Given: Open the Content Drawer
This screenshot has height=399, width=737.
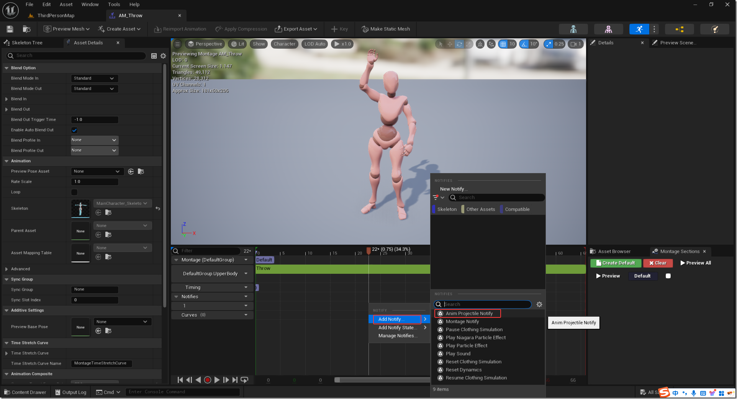Looking at the screenshot, I should (25, 392).
